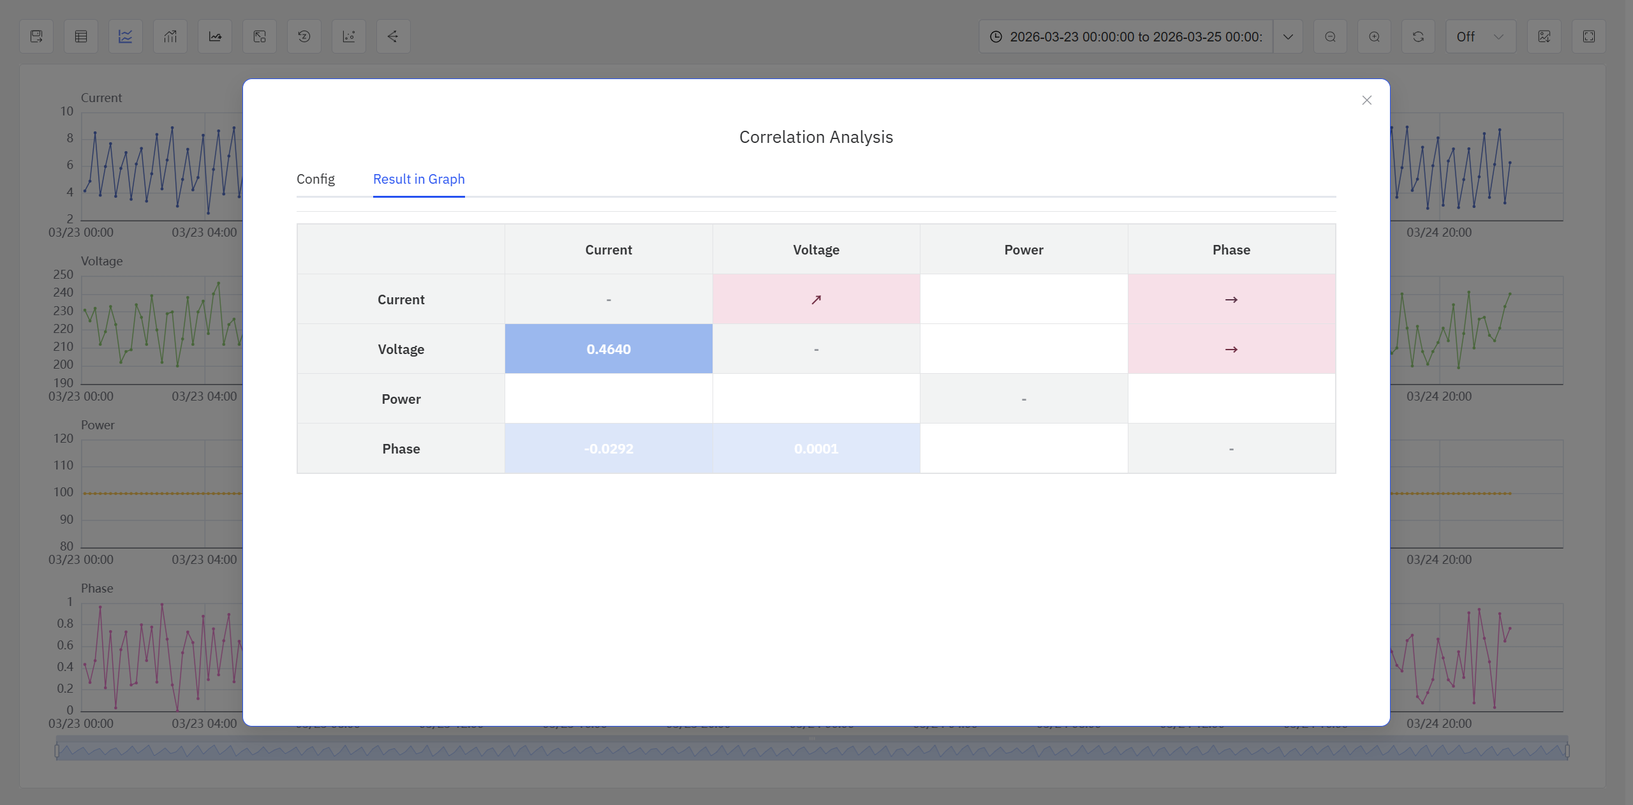Viewport: 1633px width, 805px height.
Task: Open the bar chart view icon
Action: coord(170,36)
